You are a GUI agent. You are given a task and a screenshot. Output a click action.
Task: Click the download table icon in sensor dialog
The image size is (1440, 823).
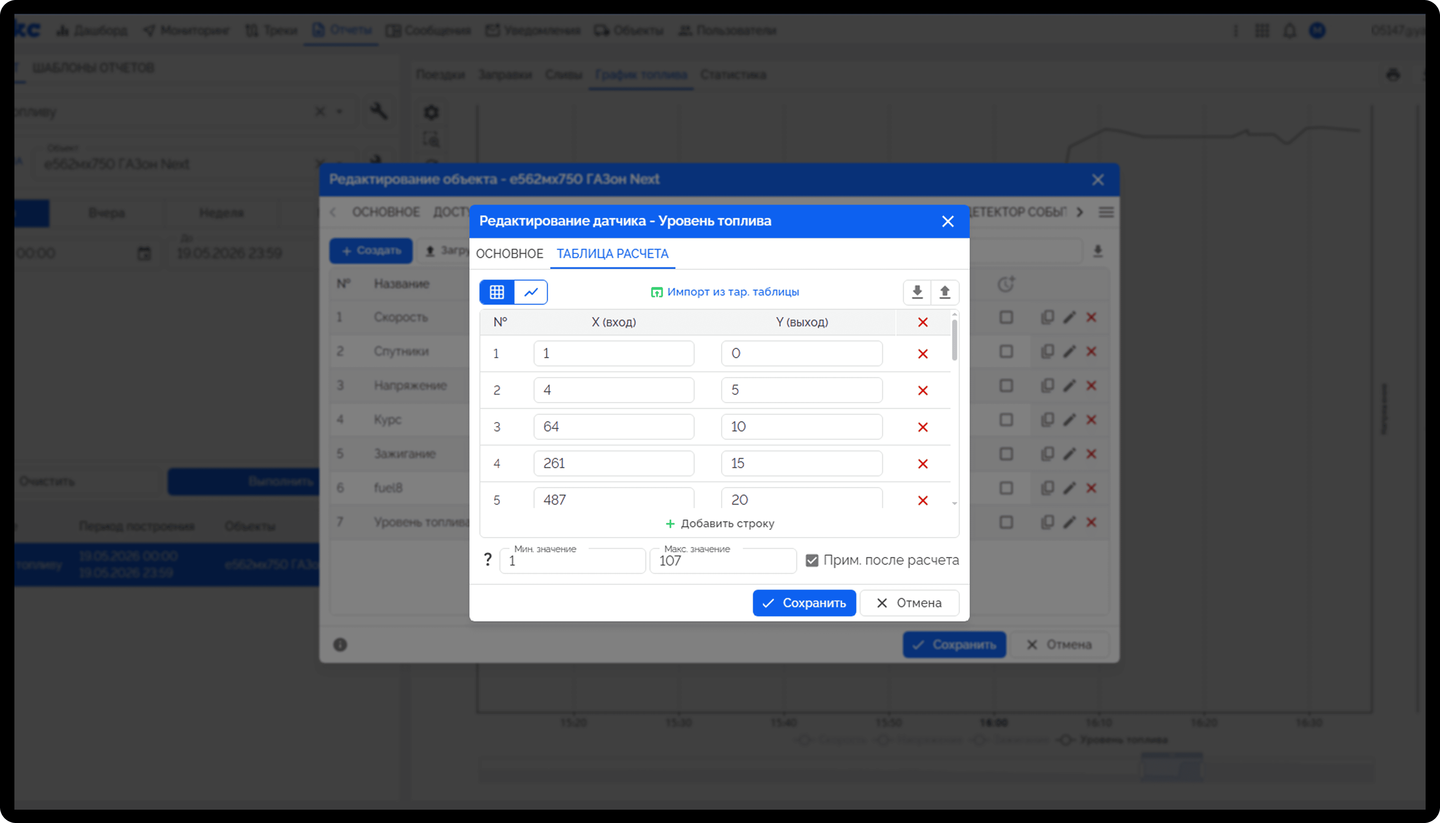click(x=917, y=292)
